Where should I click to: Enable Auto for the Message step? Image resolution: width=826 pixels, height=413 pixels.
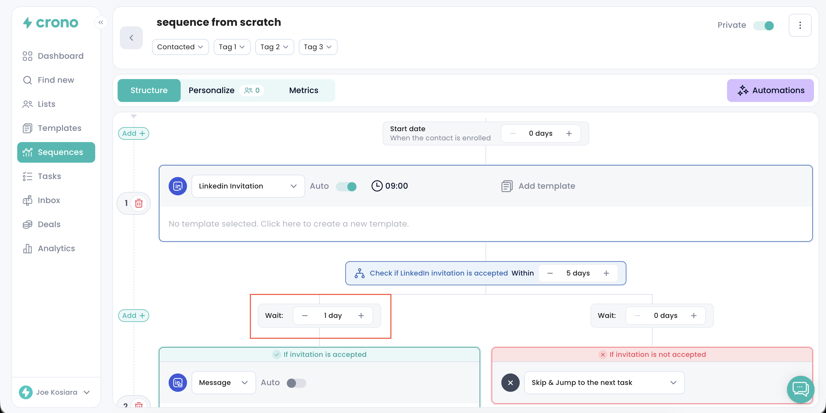(x=296, y=383)
